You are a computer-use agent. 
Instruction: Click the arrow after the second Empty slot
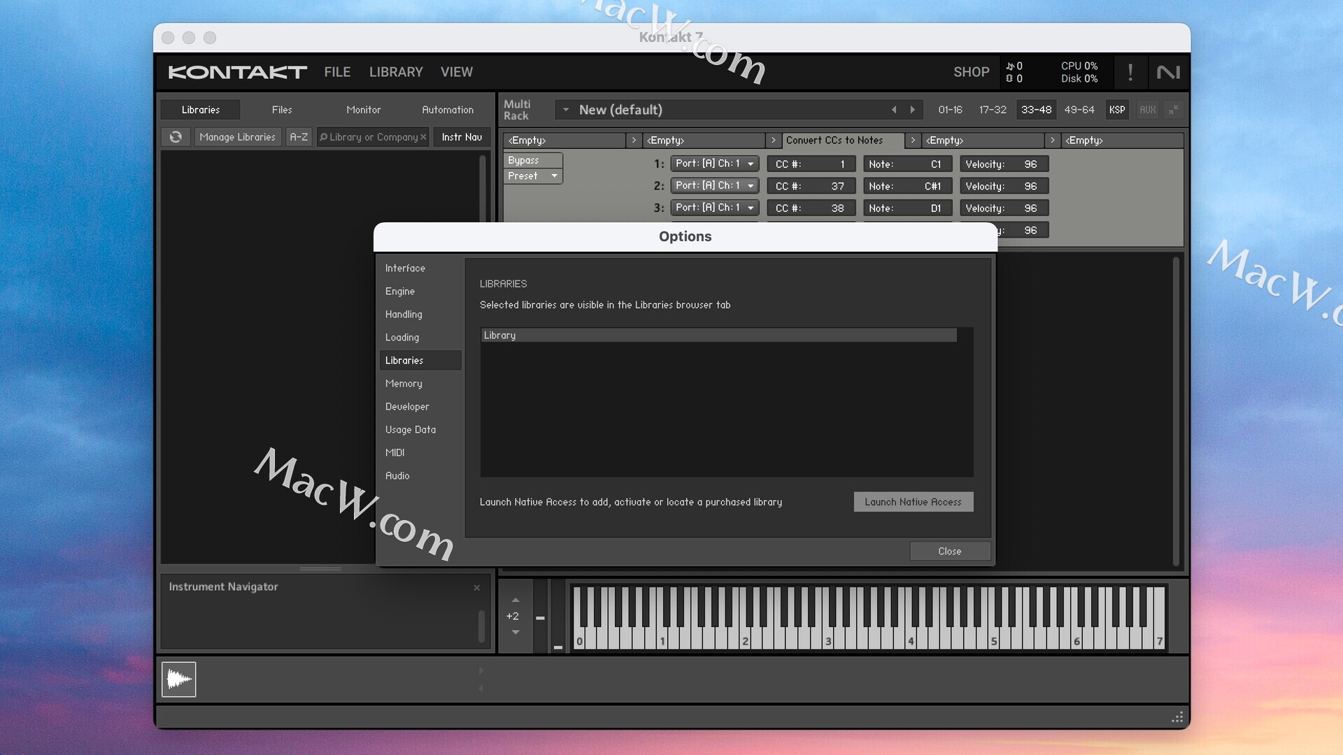click(x=773, y=141)
